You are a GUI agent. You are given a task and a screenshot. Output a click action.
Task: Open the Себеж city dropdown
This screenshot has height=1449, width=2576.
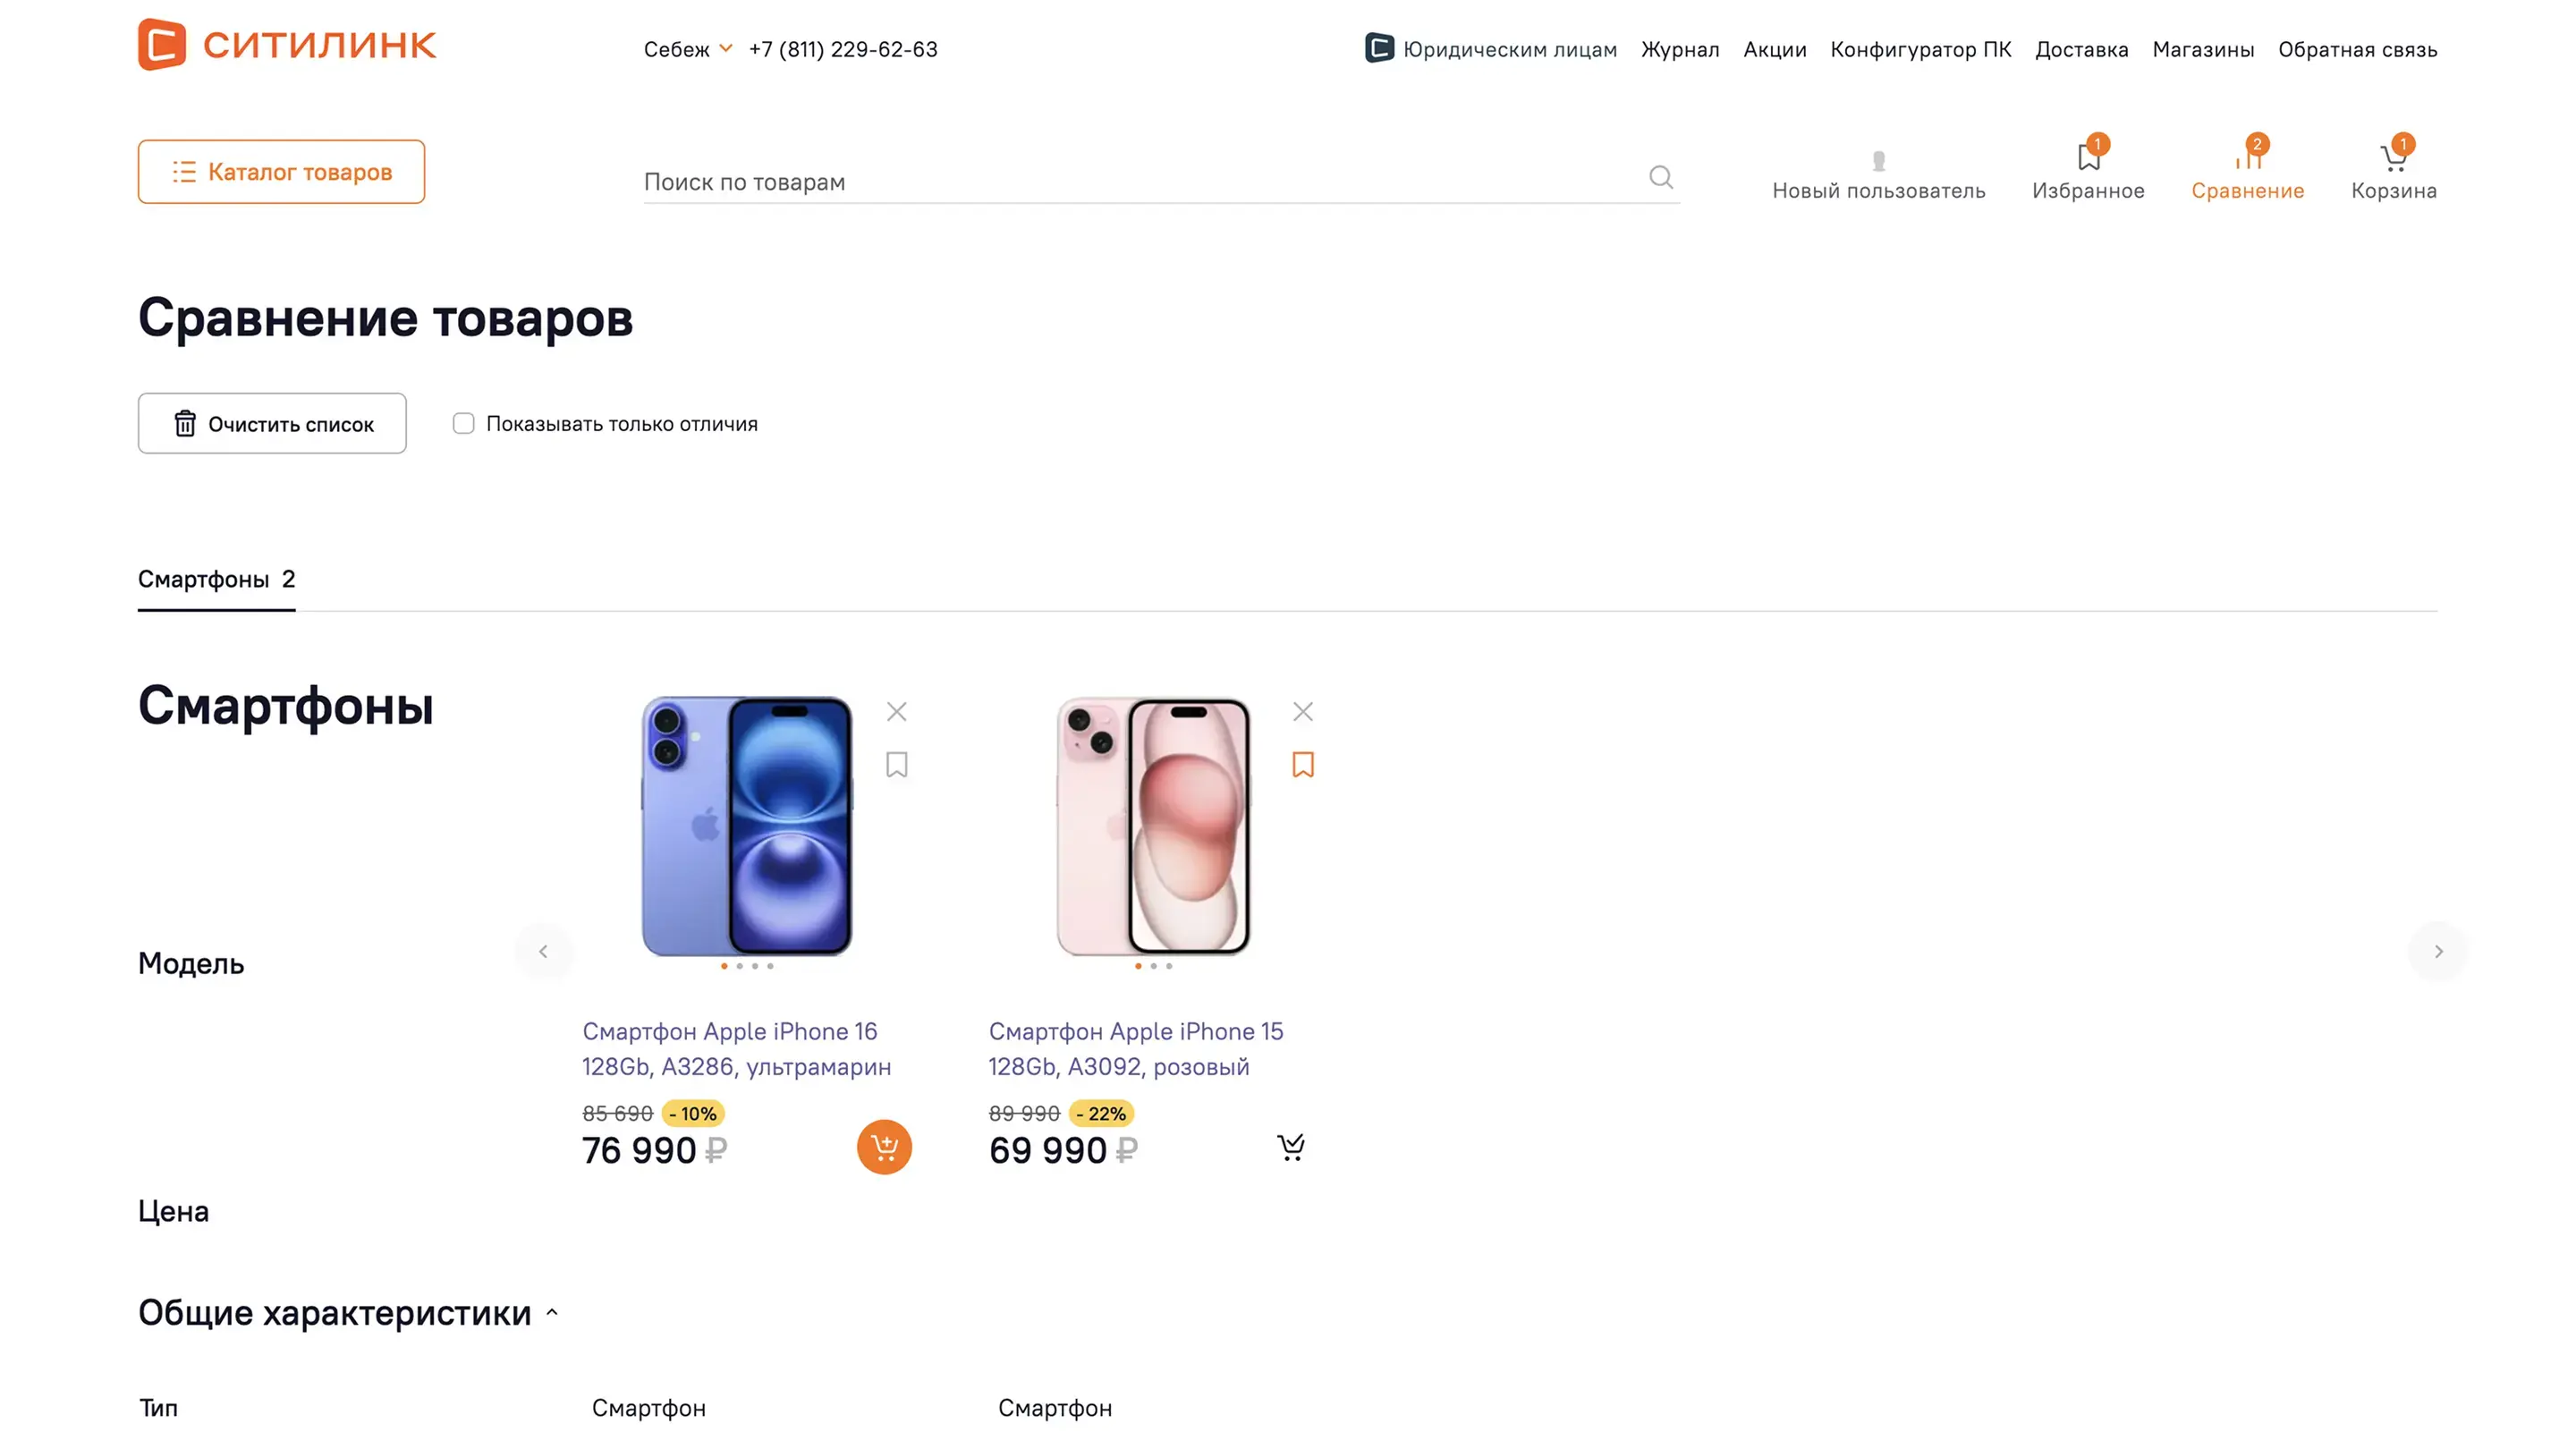pos(688,49)
